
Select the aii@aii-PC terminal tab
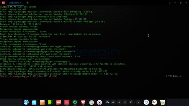[15, 3]
